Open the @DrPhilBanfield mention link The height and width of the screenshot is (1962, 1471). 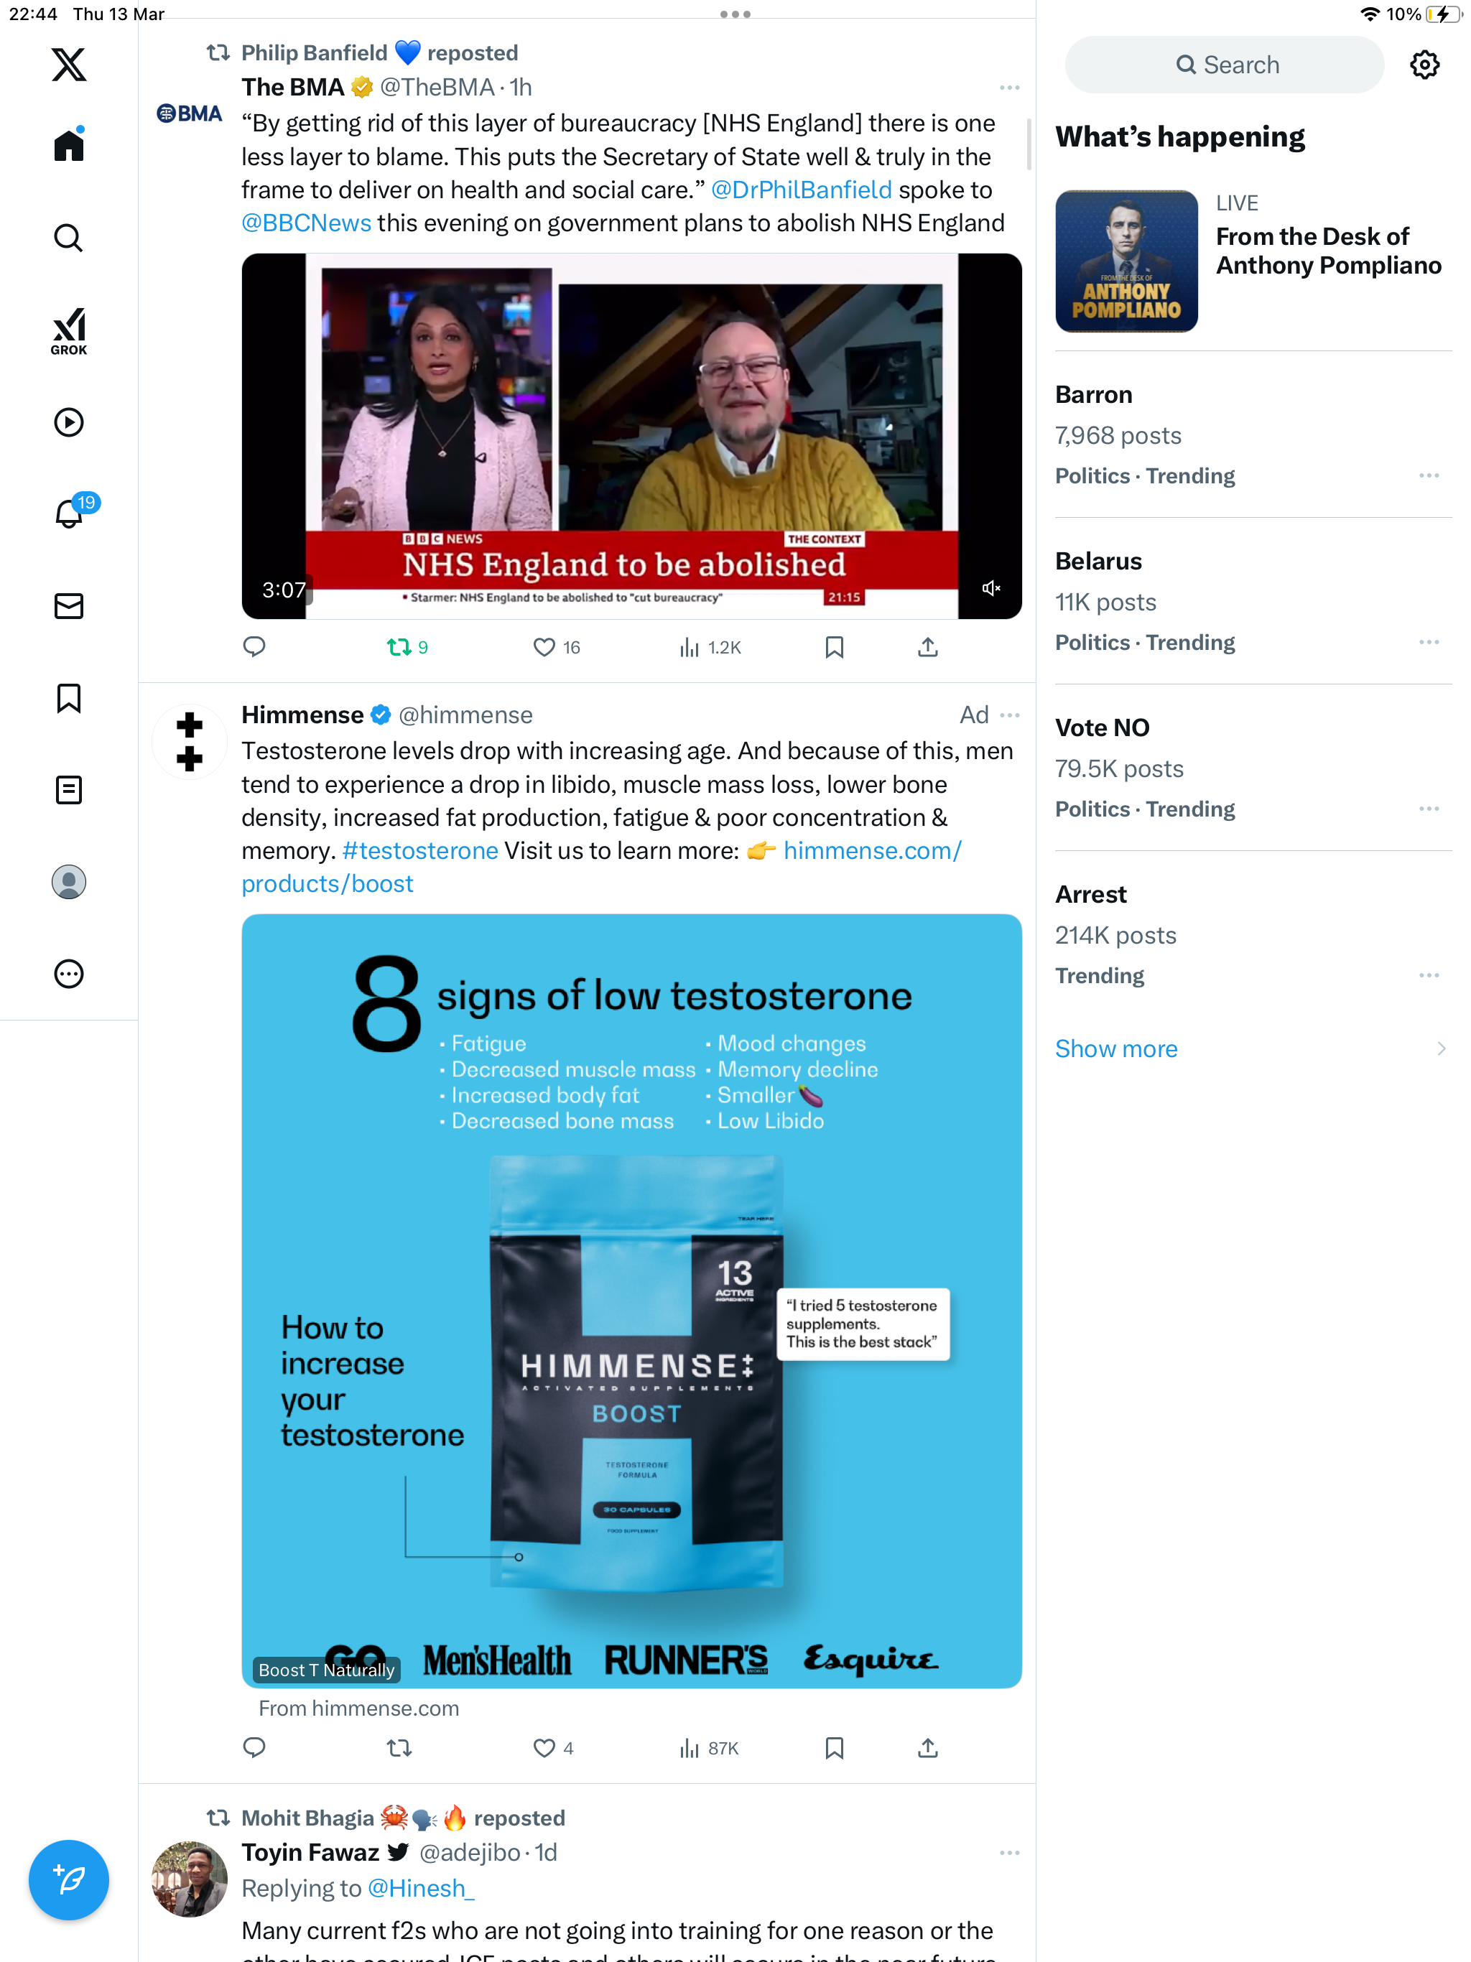tap(801, 190)
